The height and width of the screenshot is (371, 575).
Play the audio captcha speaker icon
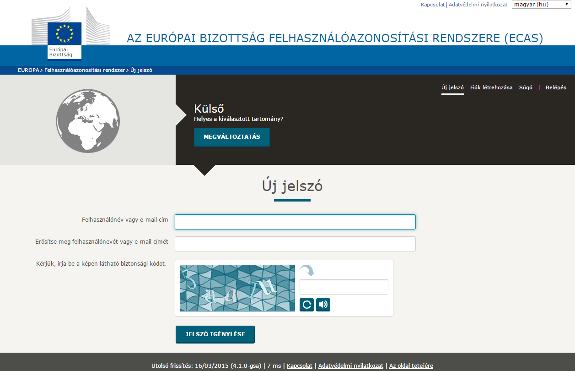click(x=323, y=305)
